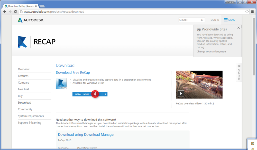This screenshot has width=257, height=150.
Task: Open a new tab button
Action: [x=42, y=6]
